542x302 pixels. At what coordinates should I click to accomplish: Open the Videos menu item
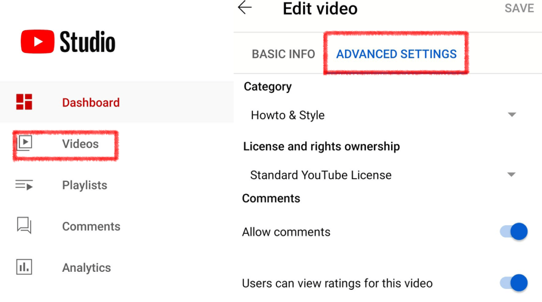pyautogui.click(x=80, y=144)
